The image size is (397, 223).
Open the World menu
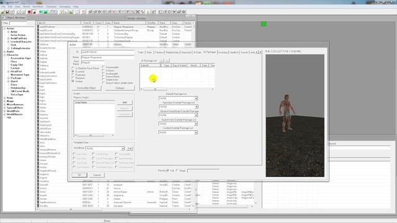[x=26, y=7]
